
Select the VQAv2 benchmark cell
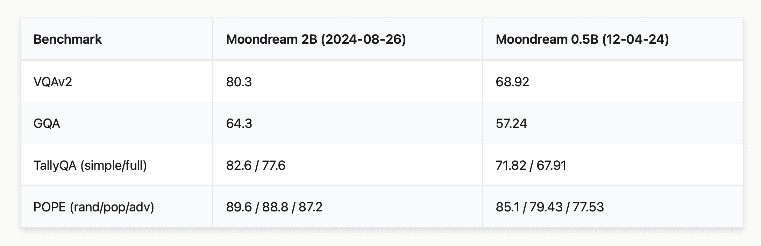click(53, 82)
